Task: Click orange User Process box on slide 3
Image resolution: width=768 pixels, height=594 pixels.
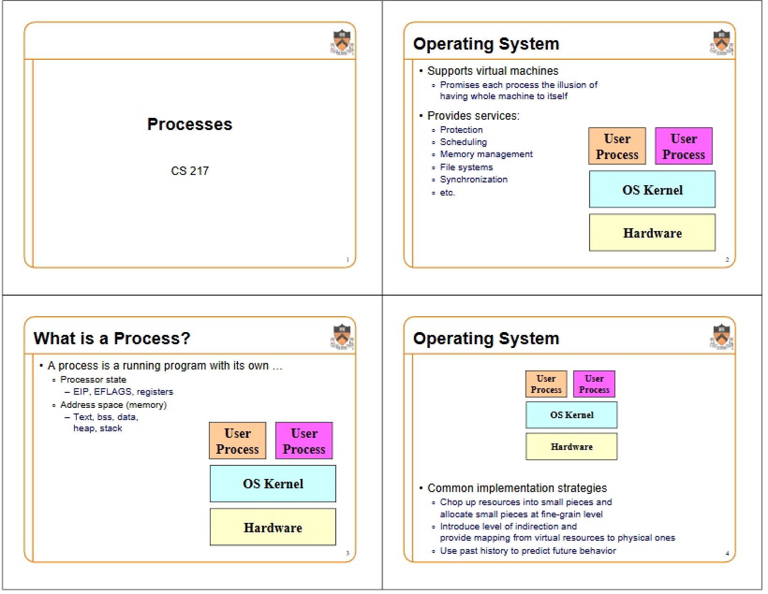Action: [237, 441]
